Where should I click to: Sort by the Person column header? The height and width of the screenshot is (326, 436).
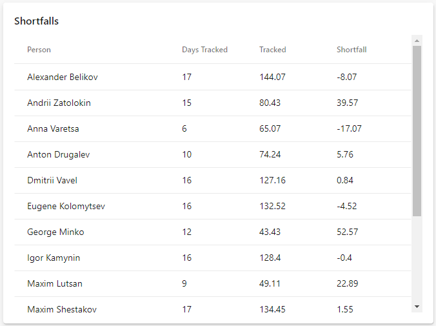39,50
